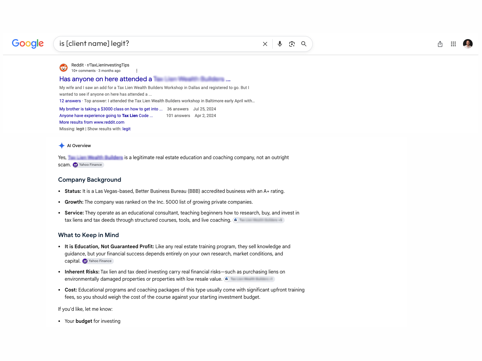Click the '101 answers' text
The height and width of the screenshot is (361, 482).
coord(178,116)
